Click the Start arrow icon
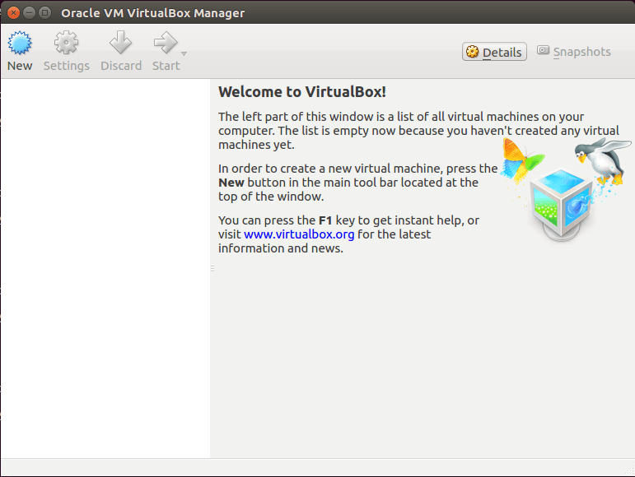 (x=166, y=43)
